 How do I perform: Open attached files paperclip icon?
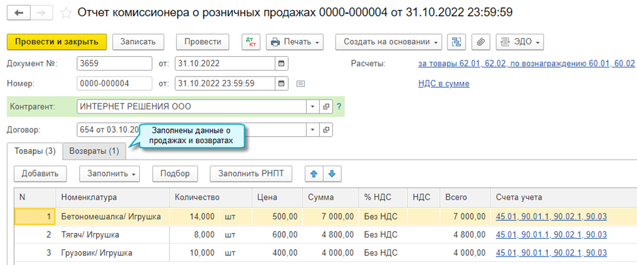[480, 41]
